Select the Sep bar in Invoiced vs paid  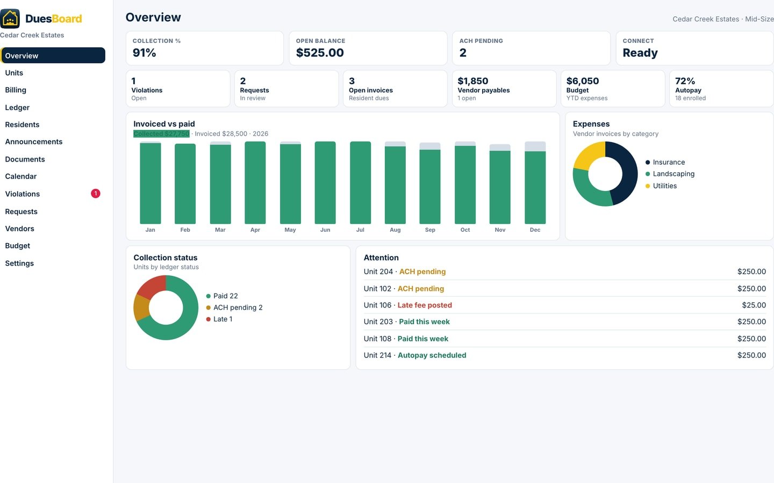430,183
